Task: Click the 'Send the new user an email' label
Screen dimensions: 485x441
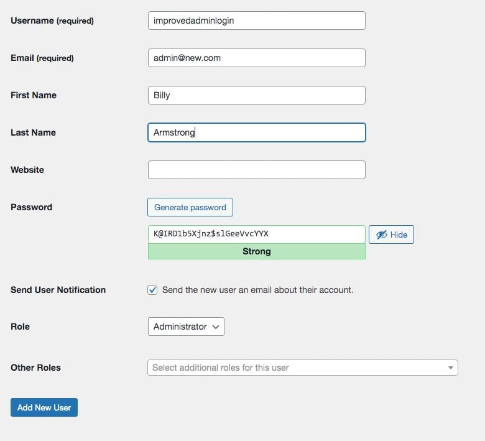Action: pos(257,290)
